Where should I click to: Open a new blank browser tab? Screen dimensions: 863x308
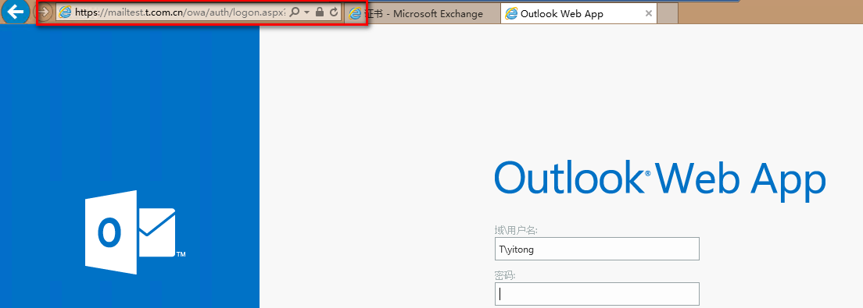(668, 14)
